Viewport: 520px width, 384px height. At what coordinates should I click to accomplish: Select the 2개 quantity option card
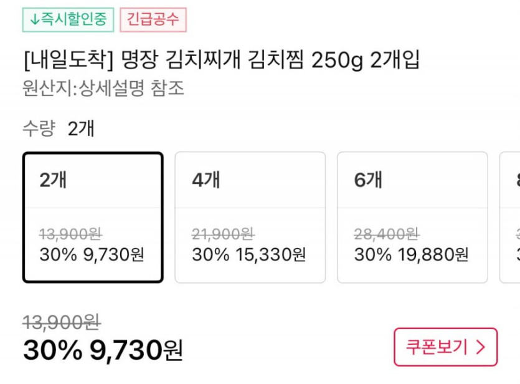pyautogui.click(x=93, y=217)
